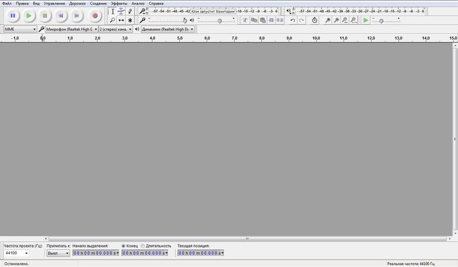Click the Pause transport button
This screenshot has height=267, width=458.
pos(12,15)
